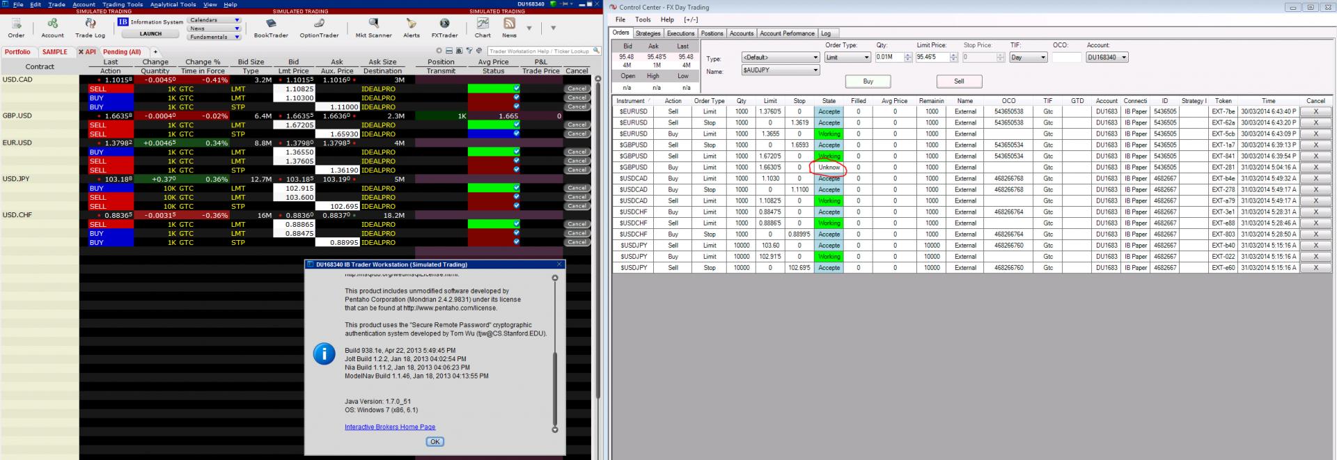1337x460 pixels.
Task: Toggle checkbox for EUR.USD 1.36550 order
Action: coord(516,152)
